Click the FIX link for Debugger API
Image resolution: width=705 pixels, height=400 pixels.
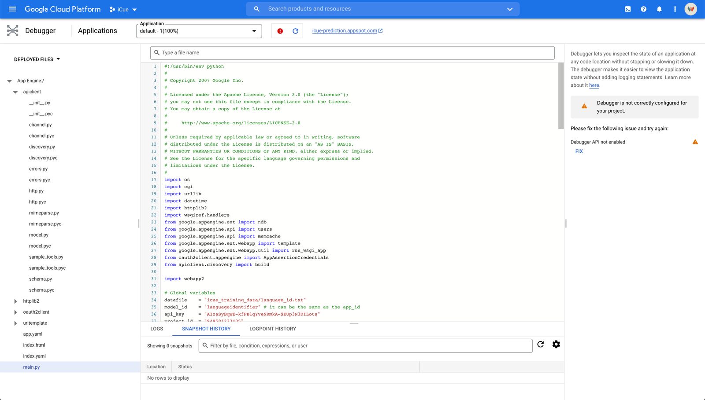pos(579,151)
